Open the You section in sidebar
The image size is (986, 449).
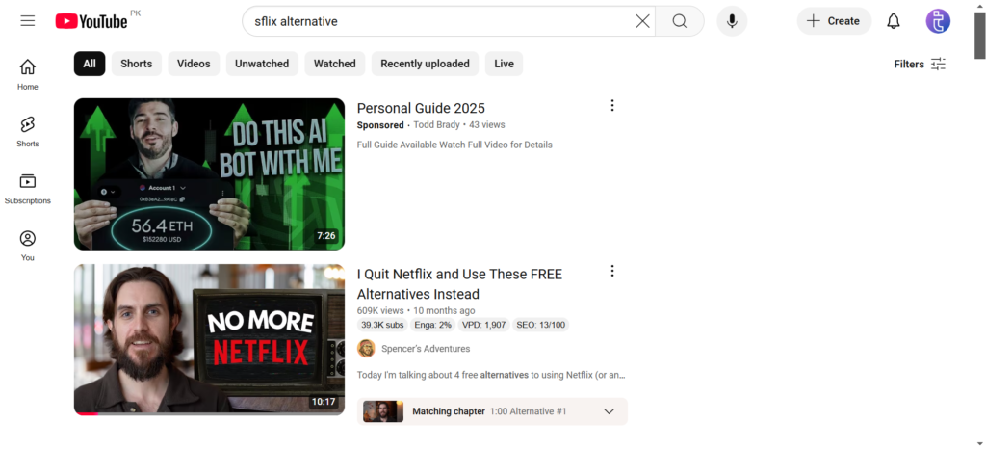pos(28,246)
